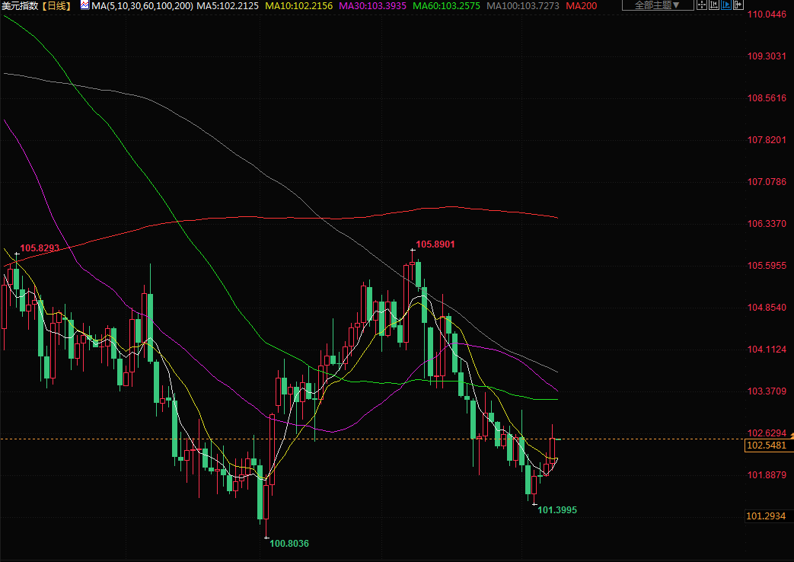Click the 100.8036 low price marker
Screen dimensions: 794x562
289,544
